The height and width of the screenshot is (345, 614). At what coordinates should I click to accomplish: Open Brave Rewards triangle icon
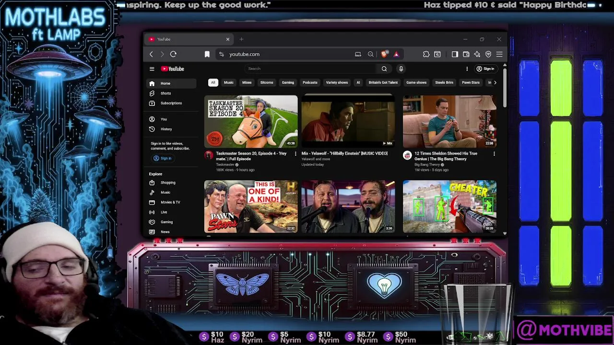[x=396, y=54]
